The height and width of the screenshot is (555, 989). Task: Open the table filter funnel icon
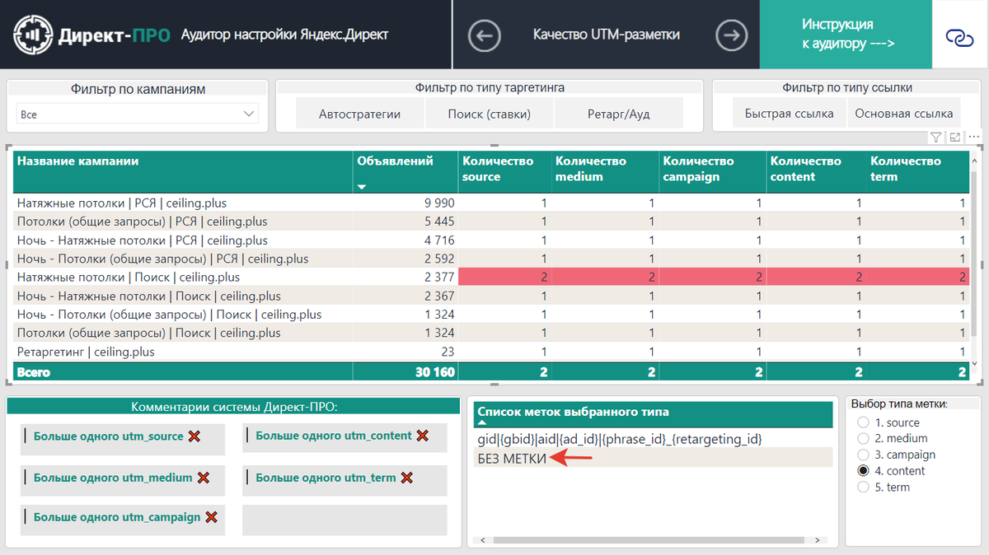point(937,137)
